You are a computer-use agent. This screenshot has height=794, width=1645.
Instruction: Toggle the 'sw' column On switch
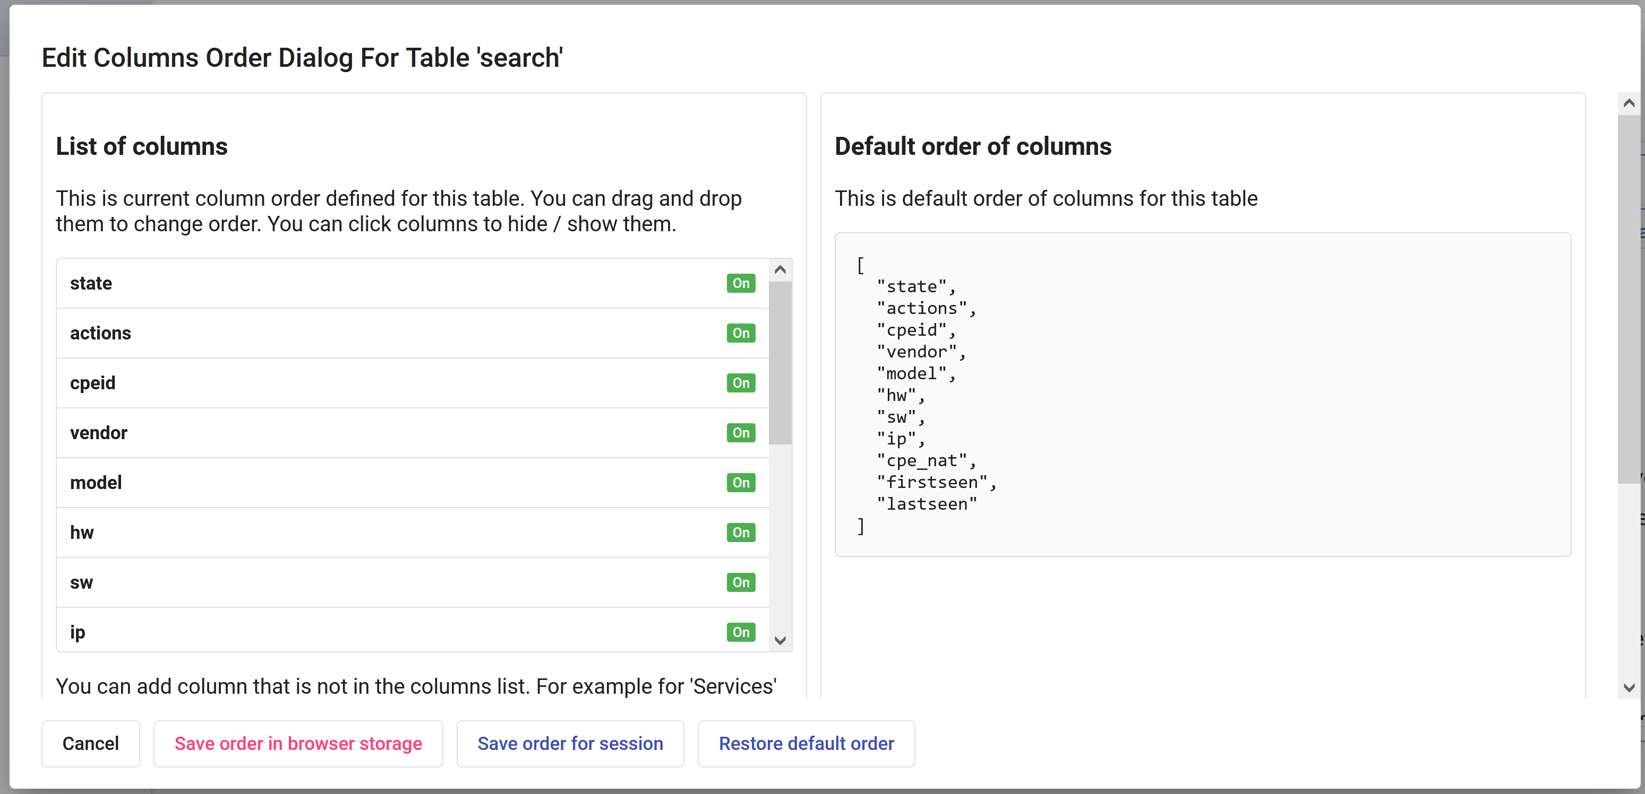[740, 582]
